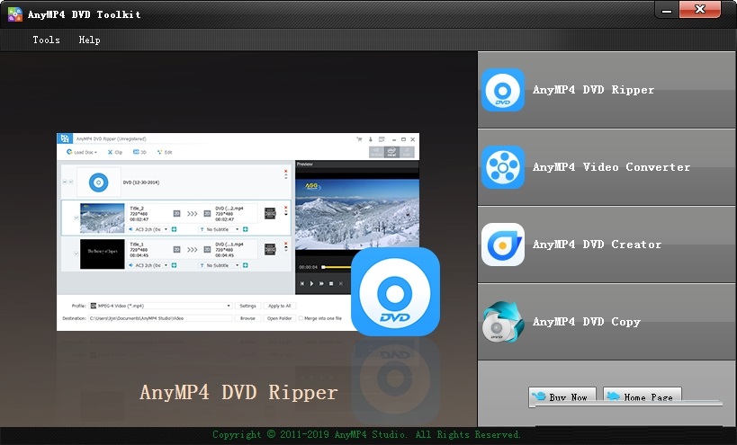Minimize the DVD Toolkit window
737x445 pixels.
667,10
